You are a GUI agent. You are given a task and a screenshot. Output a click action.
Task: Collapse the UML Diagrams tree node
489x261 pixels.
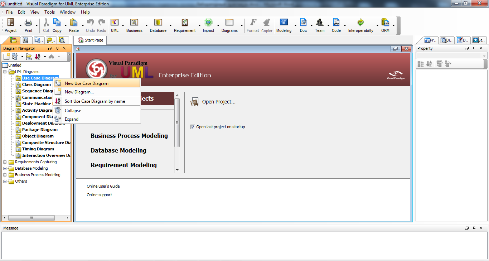(x=5, y=72)
